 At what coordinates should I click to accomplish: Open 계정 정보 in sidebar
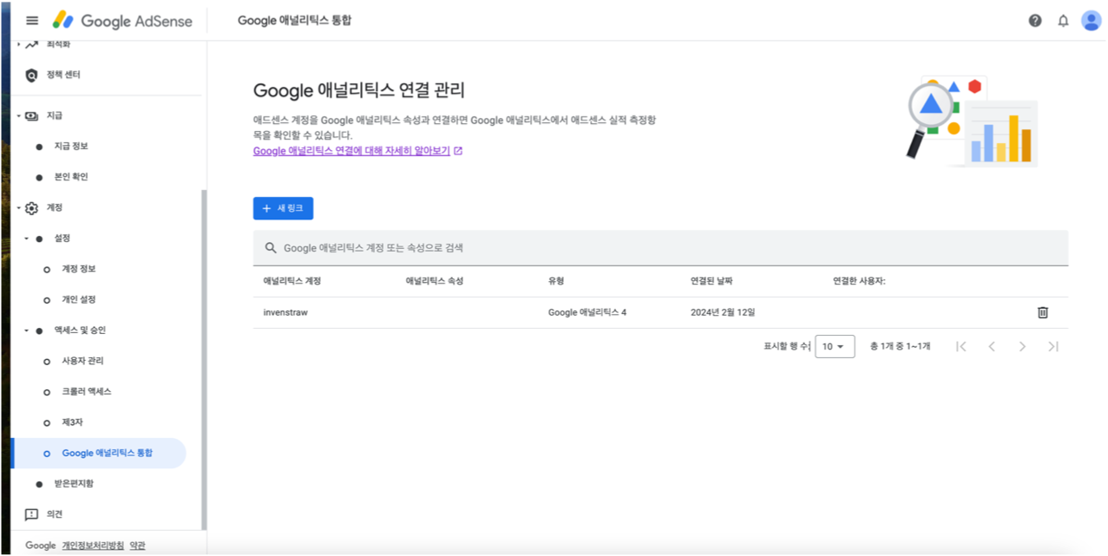coord(79,269)
